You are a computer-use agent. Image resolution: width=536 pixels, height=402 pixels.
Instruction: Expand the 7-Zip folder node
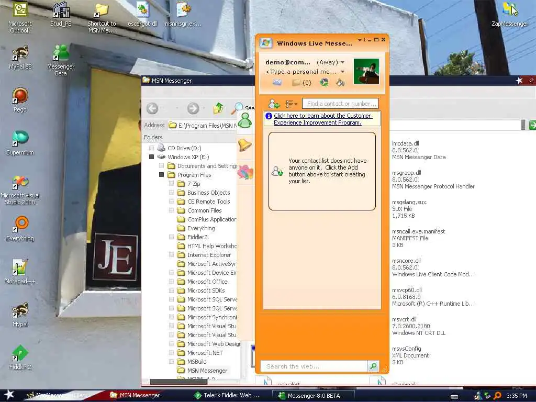(171, 184)
